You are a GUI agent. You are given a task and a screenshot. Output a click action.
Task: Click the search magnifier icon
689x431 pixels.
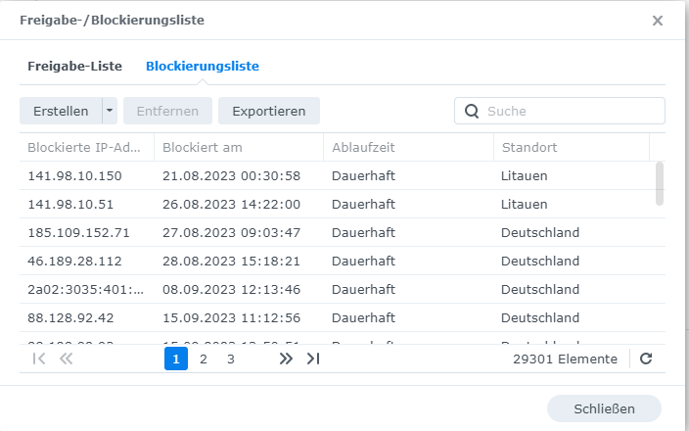(x=472, y=112)
